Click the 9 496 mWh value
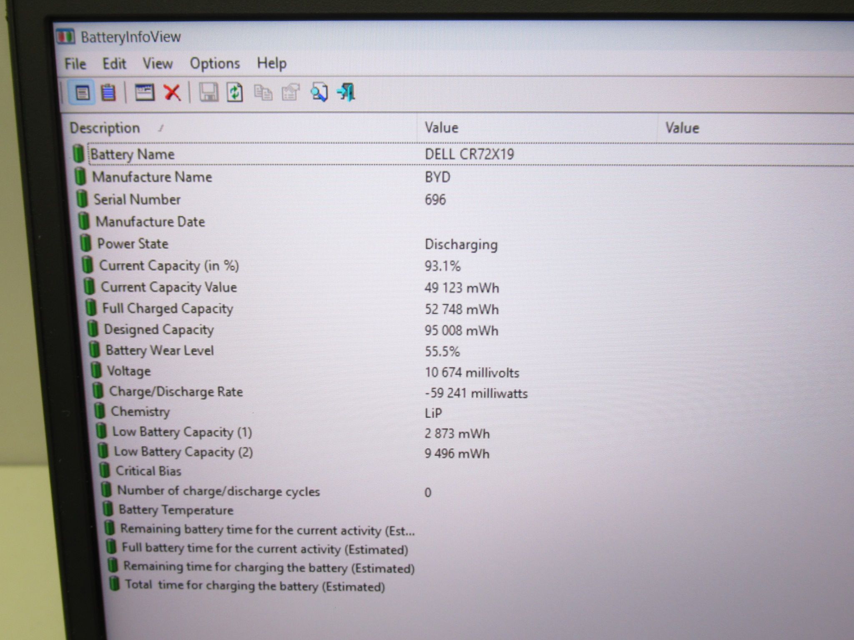Screen dimensions: 854x640 coord(457,453)
